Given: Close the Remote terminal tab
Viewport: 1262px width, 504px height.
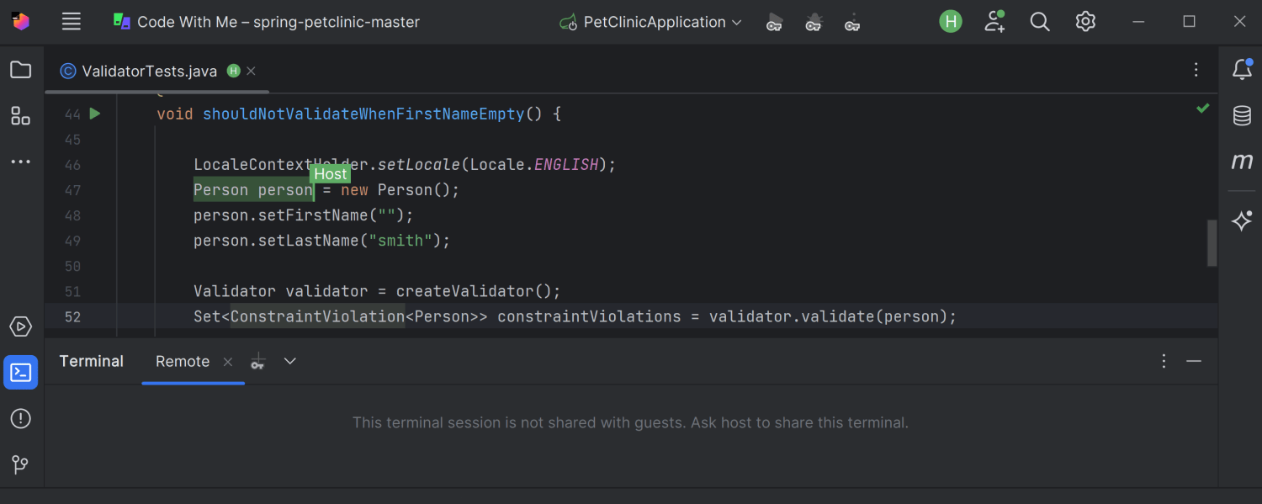Looking at the screenshot, I should click(x=228, y=361).
